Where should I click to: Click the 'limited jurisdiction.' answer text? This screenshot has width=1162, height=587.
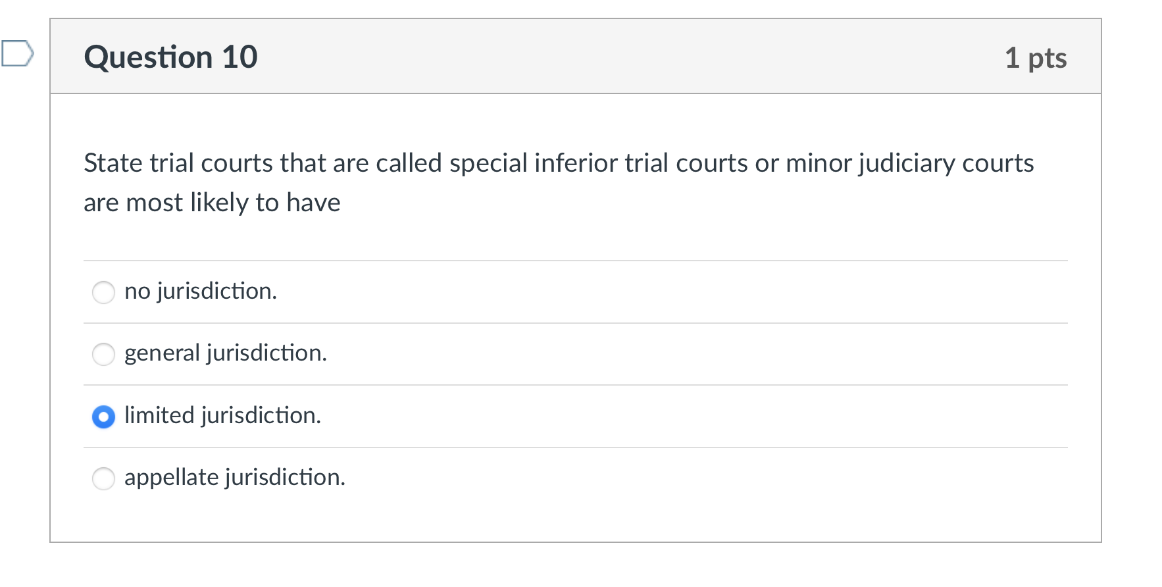click(222, 415)
